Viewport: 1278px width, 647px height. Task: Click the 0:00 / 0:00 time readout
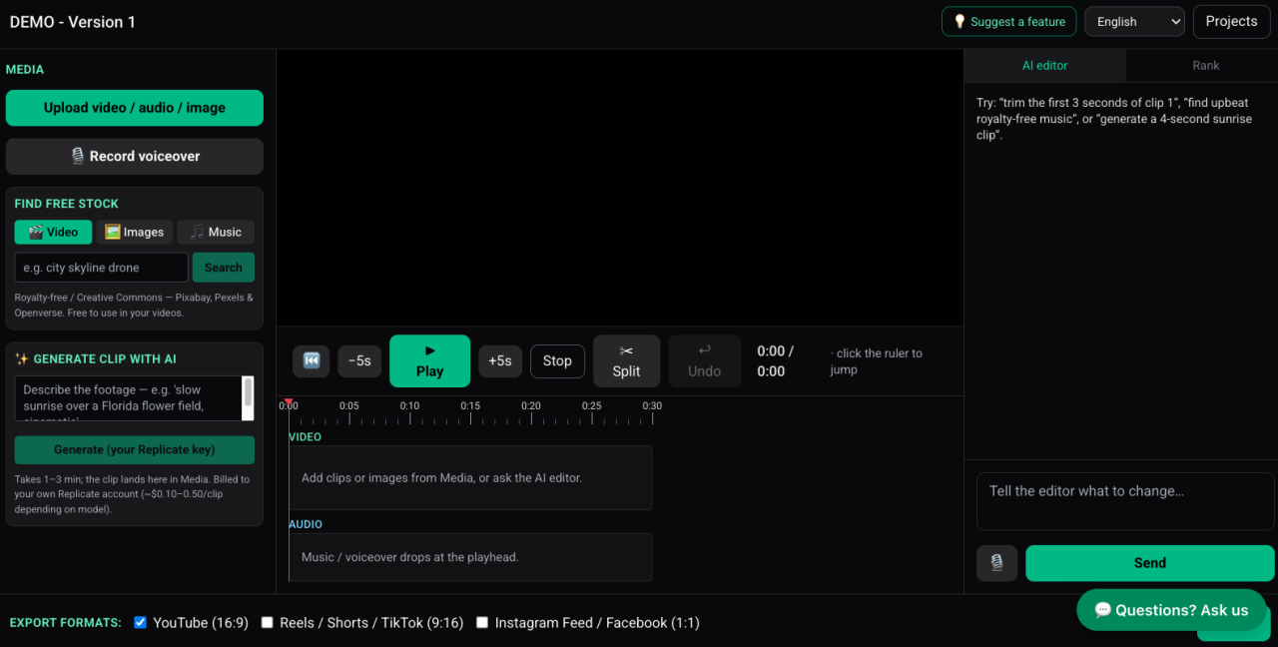coord(776,361)
